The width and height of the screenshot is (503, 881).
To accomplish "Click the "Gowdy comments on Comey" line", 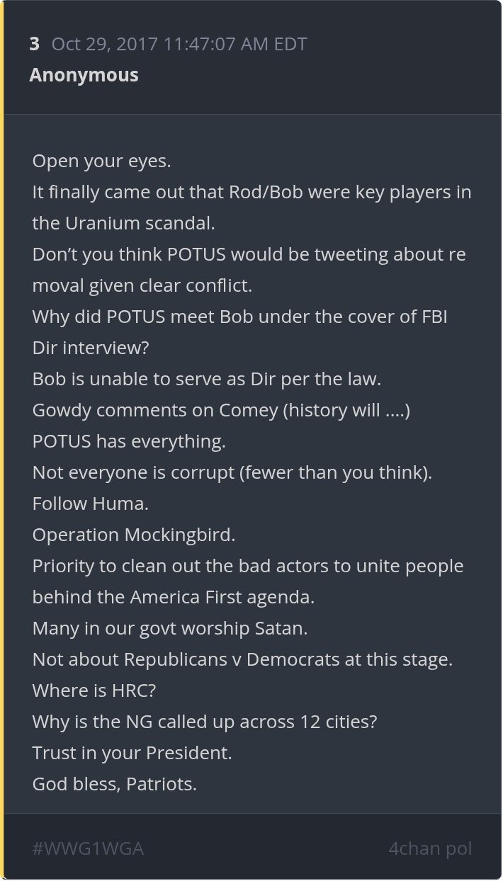I will coord(221,411).
